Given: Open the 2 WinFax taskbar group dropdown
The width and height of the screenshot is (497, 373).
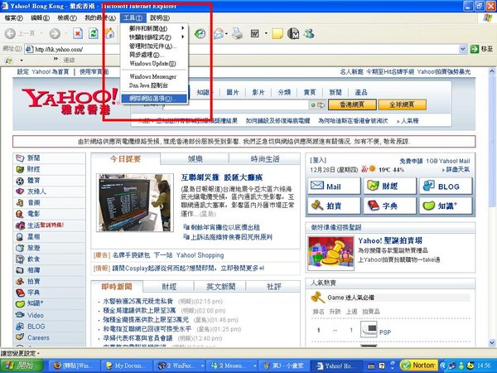Looking at the screenshot, I should pyautogui.click(x=203, y=366).
